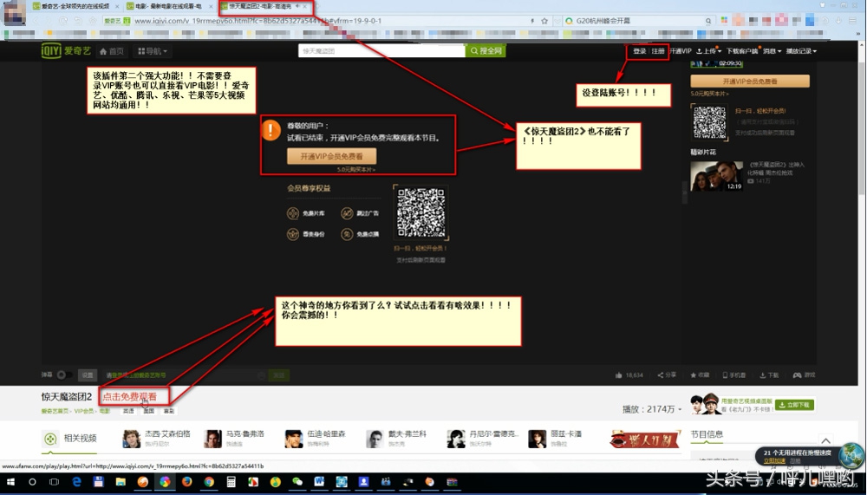Click the 免费点播 benefit icon
This screenshot has height=495, width=867.
[x=348, y=235]
